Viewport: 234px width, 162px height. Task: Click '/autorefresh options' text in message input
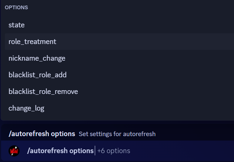[x=60, y=151]
